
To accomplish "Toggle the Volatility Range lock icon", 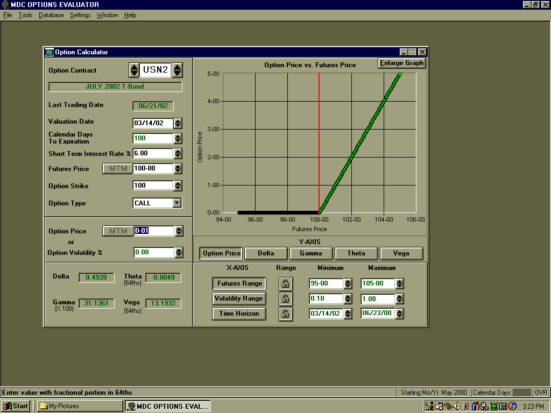I will tap(286, 299).
